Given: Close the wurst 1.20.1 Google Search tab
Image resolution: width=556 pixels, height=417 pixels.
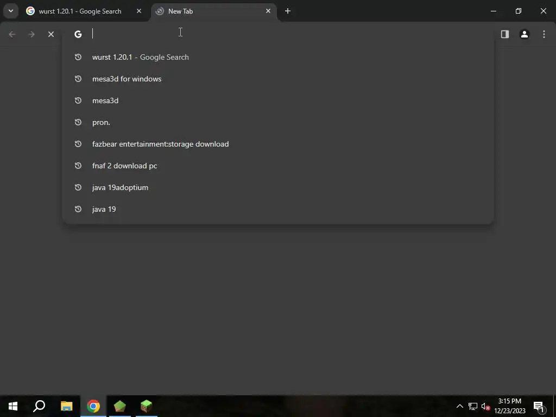Looking at the screenshot, I should (x=139, y=11).
